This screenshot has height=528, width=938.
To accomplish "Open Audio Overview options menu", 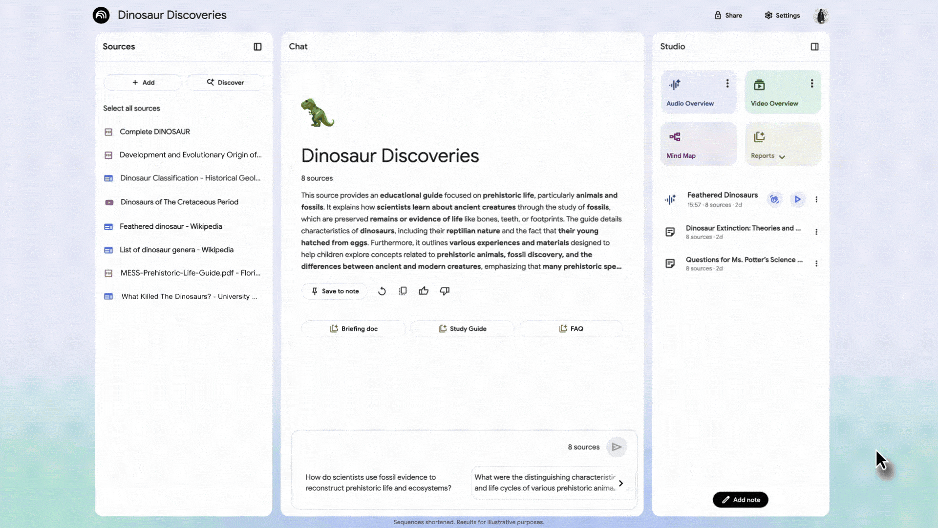I will (x=727, y=84).
